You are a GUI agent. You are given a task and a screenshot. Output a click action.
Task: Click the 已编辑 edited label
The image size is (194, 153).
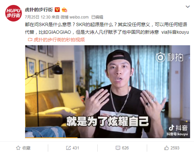click(x=97, y=17)
